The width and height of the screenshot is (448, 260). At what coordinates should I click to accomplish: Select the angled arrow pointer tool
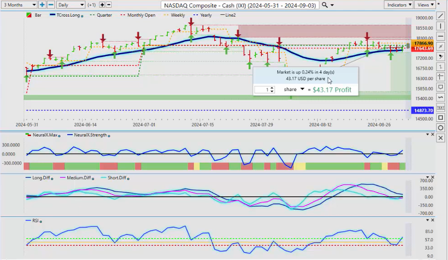(441, 57)
